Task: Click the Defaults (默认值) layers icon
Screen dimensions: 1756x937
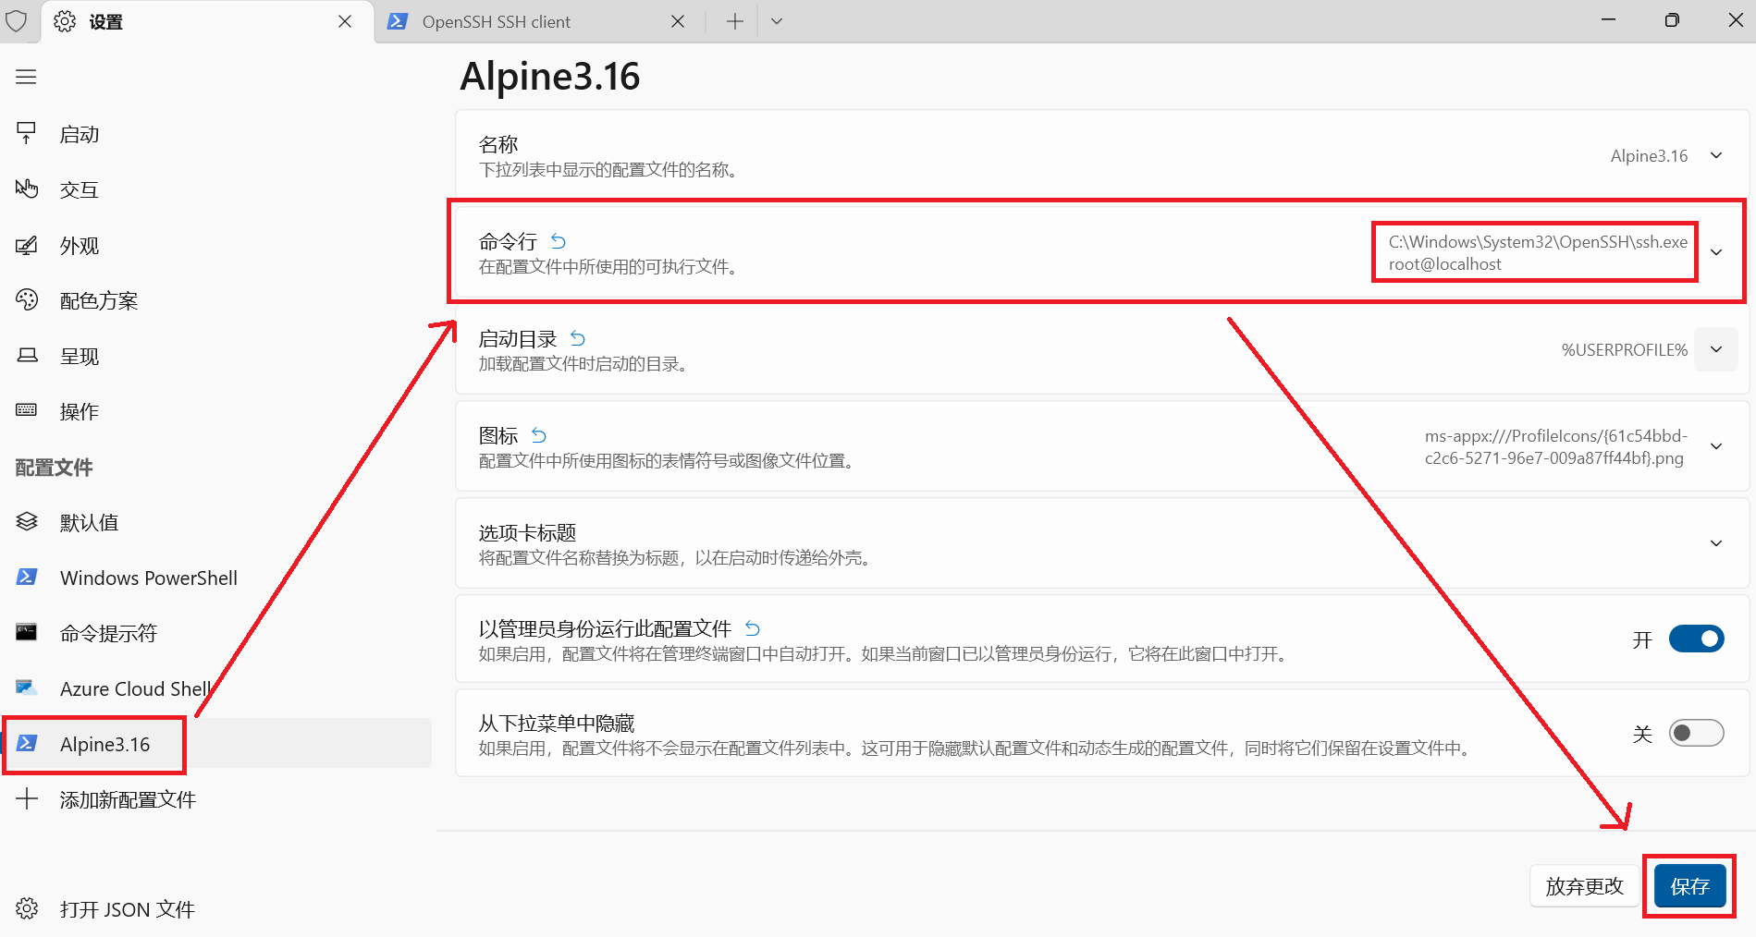Action: click(27, 522)
